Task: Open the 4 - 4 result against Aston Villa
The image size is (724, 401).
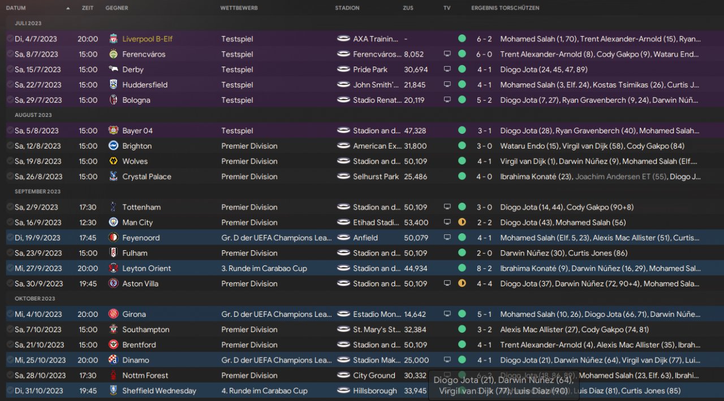Action: [x=484, y=284]
